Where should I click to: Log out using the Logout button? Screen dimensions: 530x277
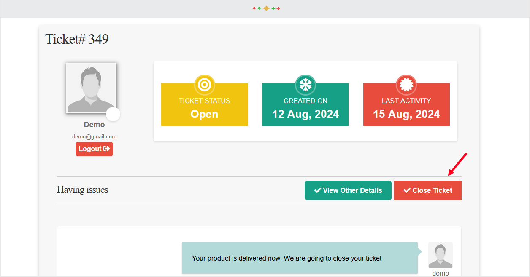pyautogui.click(x=94, y=149)
